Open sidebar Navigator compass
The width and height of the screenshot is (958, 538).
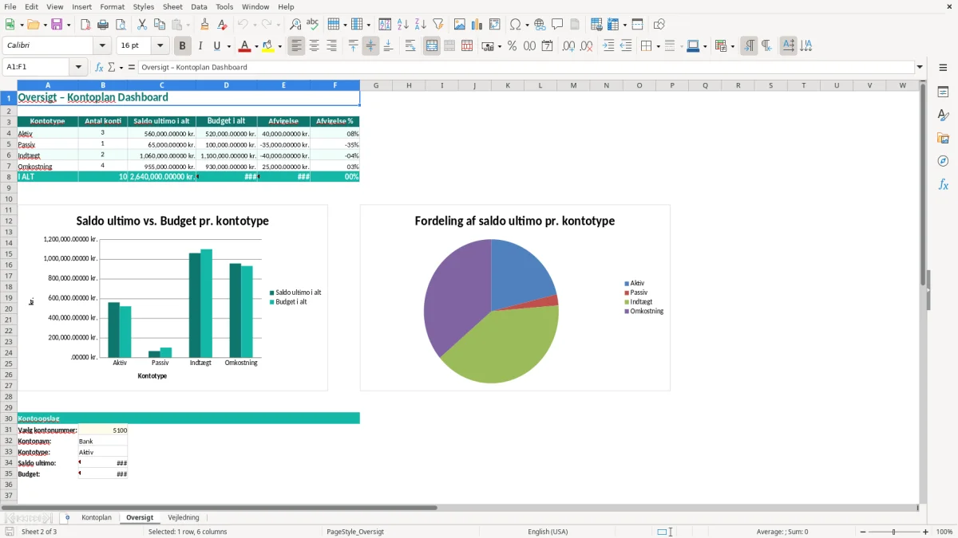[943, 161]
